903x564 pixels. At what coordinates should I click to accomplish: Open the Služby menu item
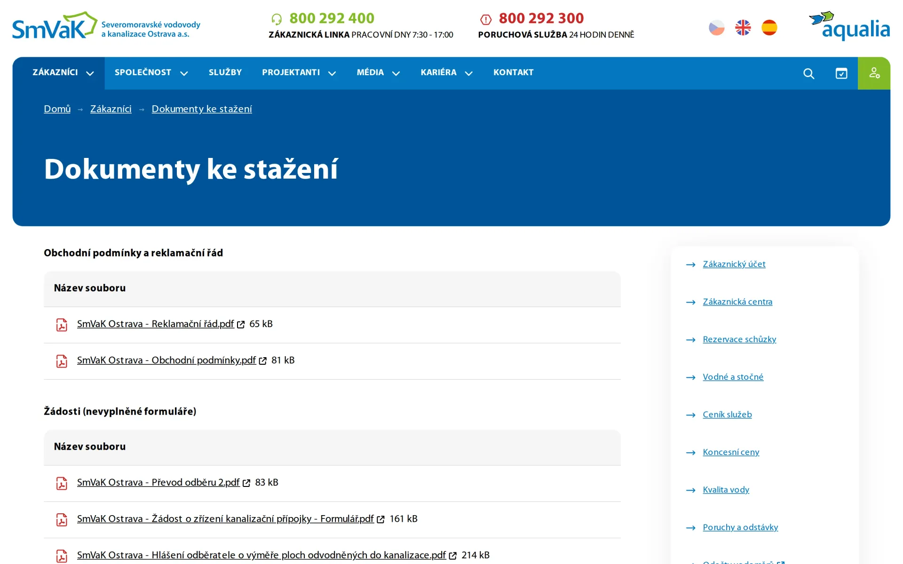point(225,72)
